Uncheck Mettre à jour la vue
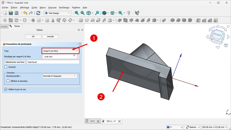Image resolution: width=231 pixels, height=130 pixels. [x=6, y=89]
